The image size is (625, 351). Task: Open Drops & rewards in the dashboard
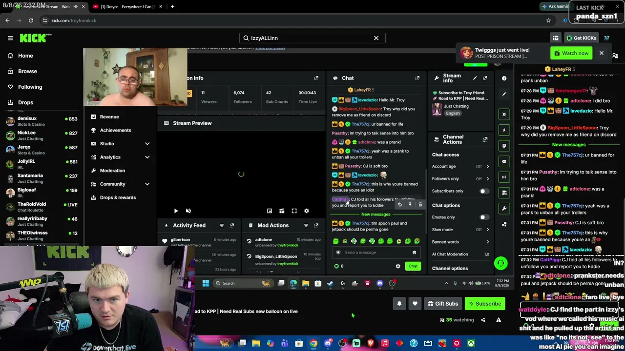pyautogui.click(x=118, y=197)
